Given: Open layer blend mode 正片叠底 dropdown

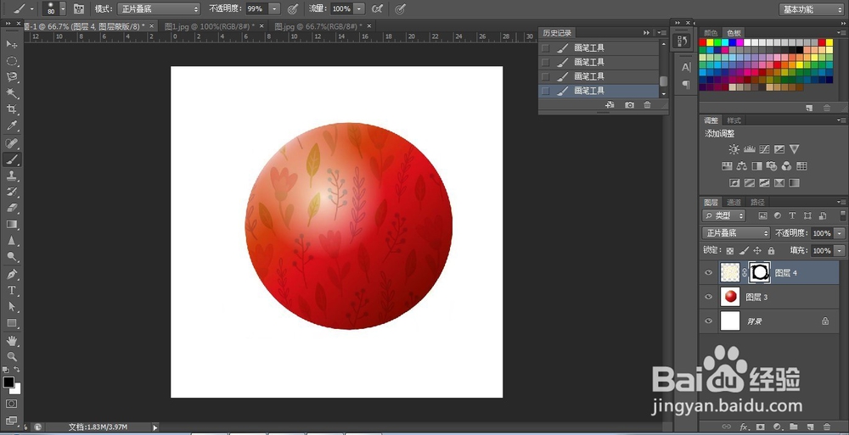Looking at the screenshot, I should (735, 233).
